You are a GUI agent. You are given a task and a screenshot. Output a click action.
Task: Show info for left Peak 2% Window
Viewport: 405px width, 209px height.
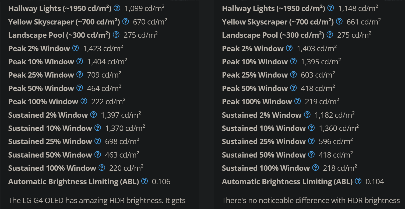[76, 48]
